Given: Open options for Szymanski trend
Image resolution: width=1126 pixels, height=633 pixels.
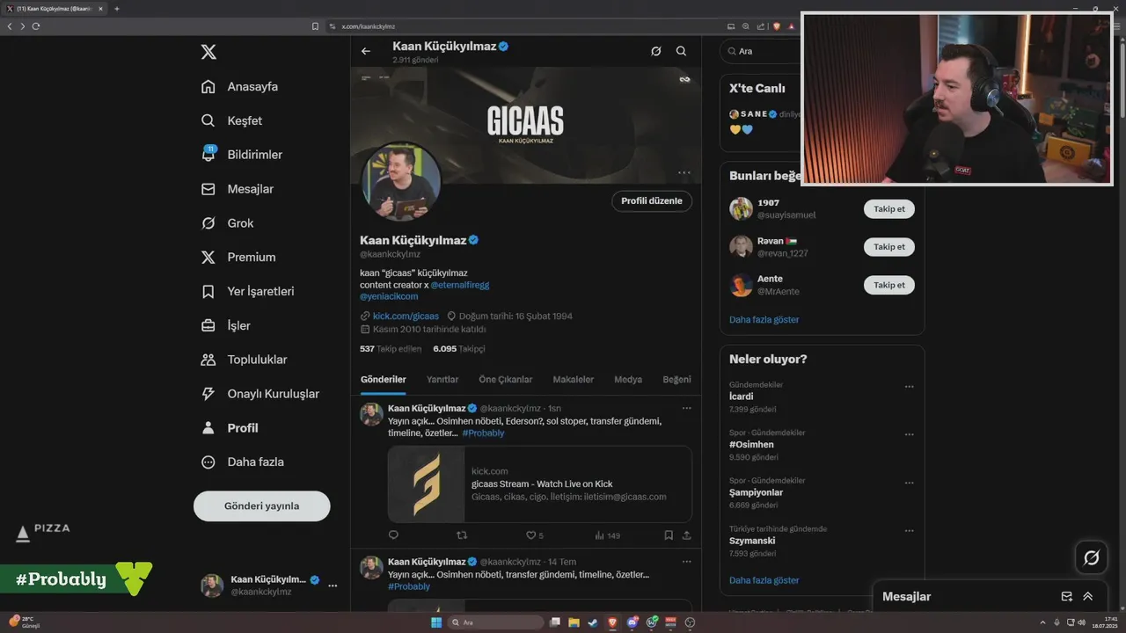Looking at the screenshot, I should point(909,531).
